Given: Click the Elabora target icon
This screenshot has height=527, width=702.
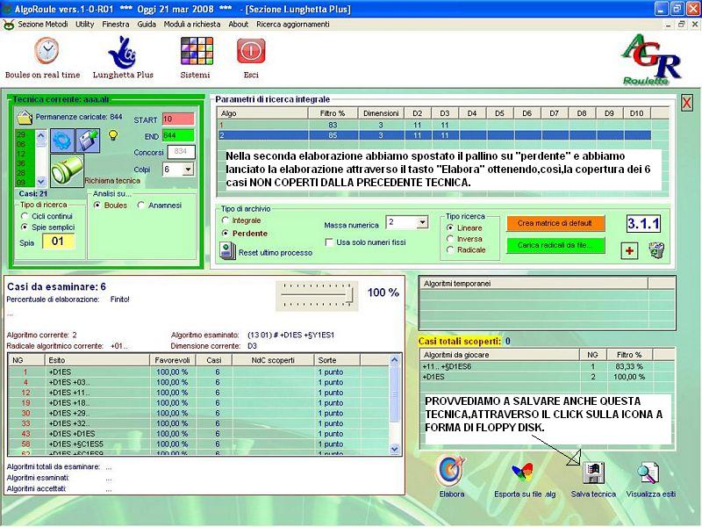Looking at the screenshot, I should pos(451,471).
